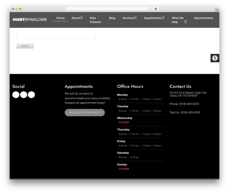Open the Appointments menu item
The image size is (229, 193).
pyautogui.click(x=203, y=18)
